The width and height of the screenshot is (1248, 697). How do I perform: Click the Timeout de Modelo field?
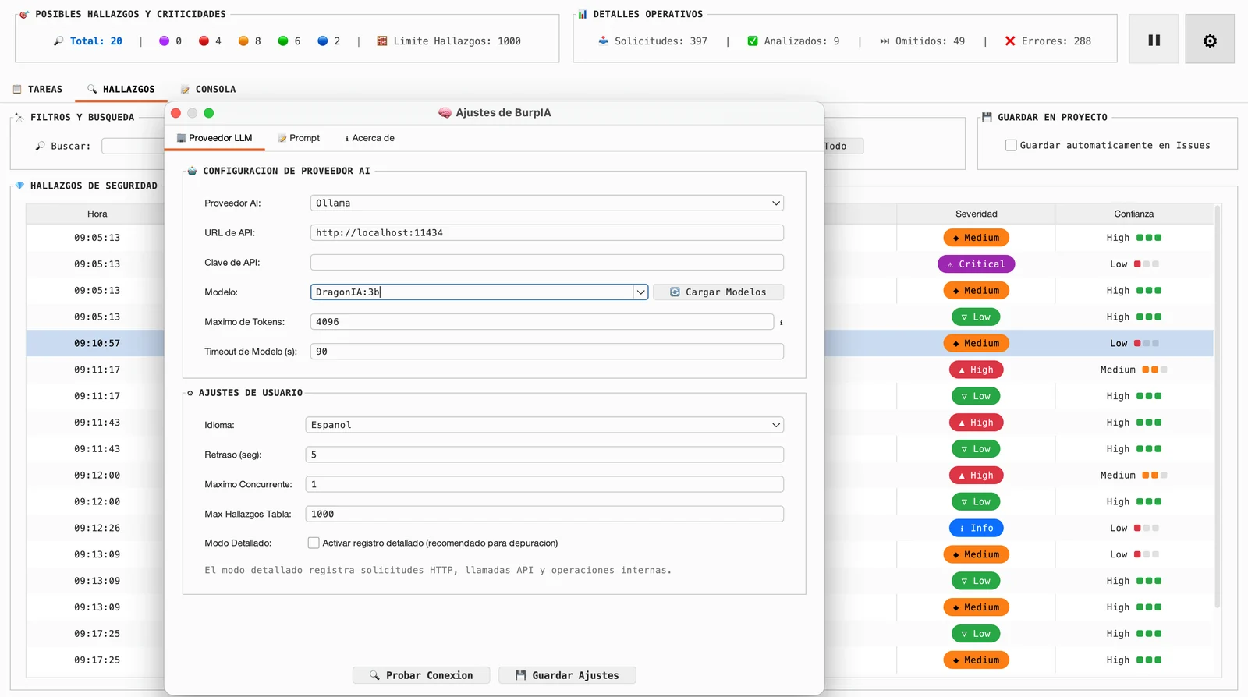547,352
